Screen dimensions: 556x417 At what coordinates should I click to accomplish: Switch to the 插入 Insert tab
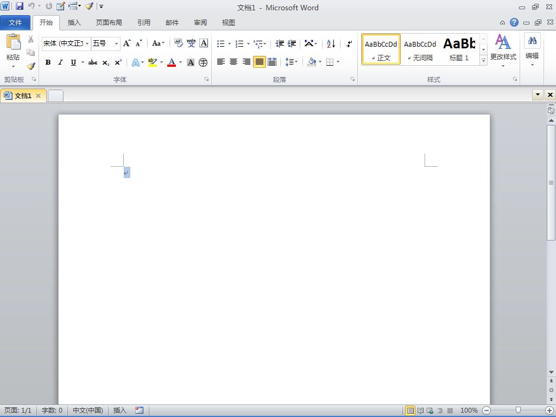(74, 23)
